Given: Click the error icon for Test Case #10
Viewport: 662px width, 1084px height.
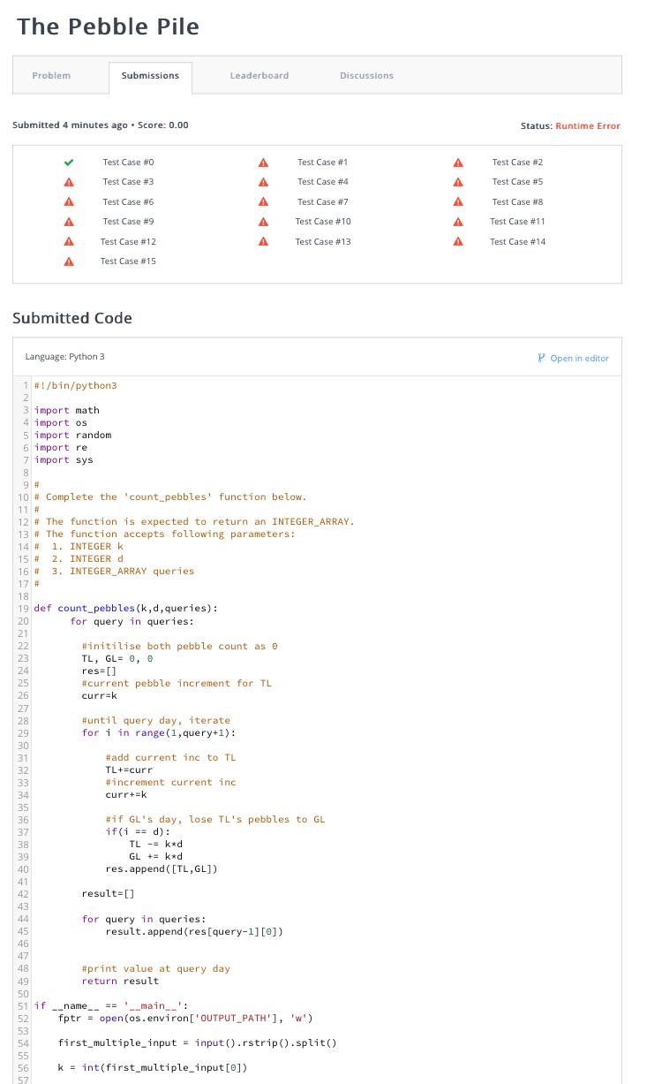Looking at the screenshot, I should (x=263, y=222).
